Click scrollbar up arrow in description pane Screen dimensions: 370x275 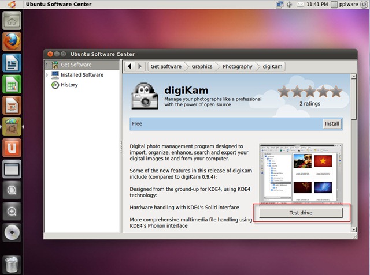[x=353, y=76]
